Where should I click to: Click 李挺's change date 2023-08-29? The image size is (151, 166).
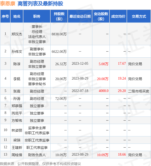[80, 78]
